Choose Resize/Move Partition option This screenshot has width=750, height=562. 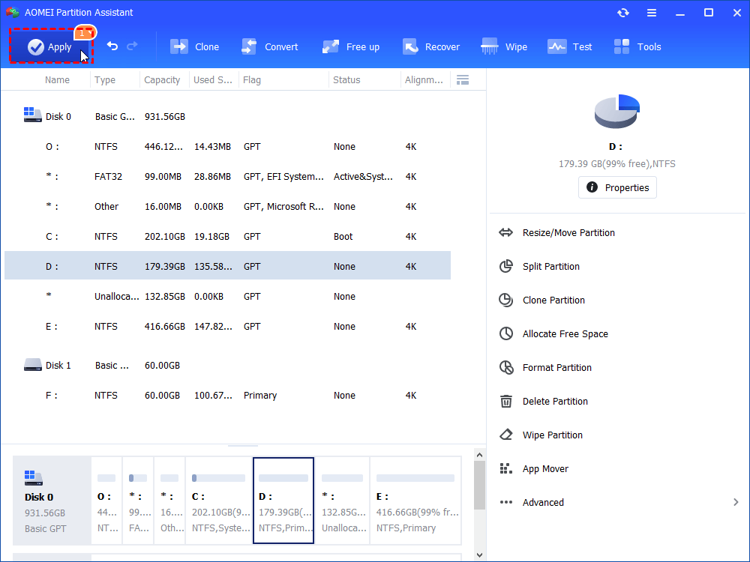(568, 233)
